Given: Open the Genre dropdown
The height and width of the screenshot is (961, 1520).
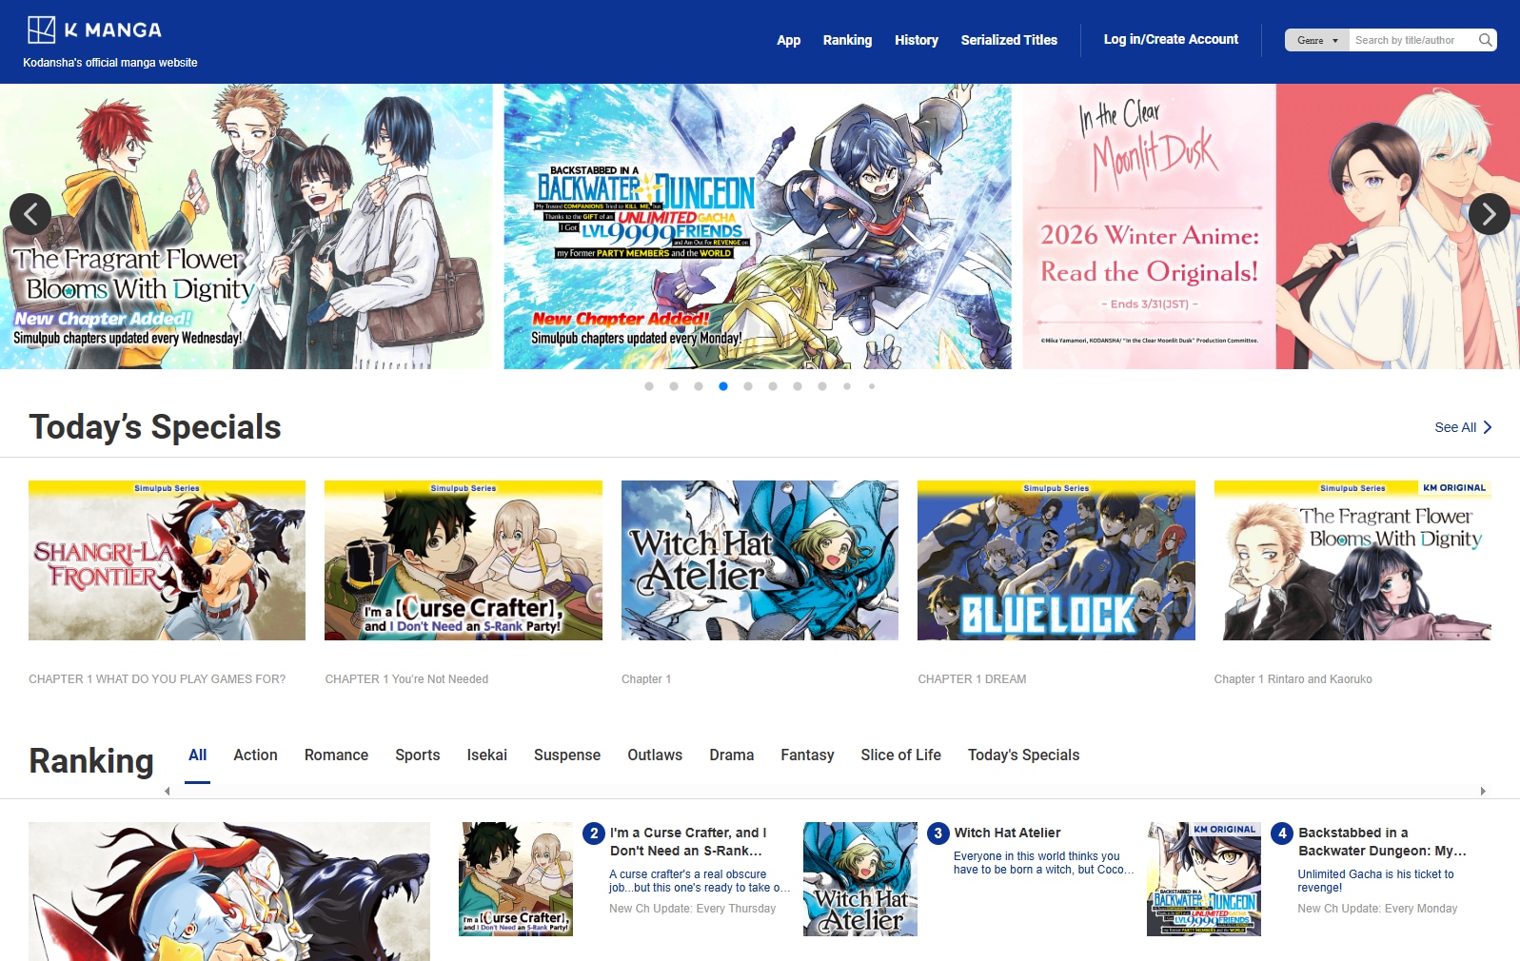Looking at the screenshot, I should [x=1317, y=40].
